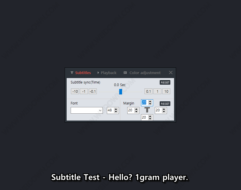This screenshot has width=241, height=190.
Task: Increase the right margin value
Action: click(164, 109)
